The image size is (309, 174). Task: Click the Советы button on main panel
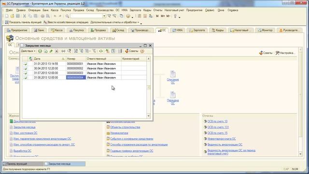pyautogui.click(x=266, y=53)
